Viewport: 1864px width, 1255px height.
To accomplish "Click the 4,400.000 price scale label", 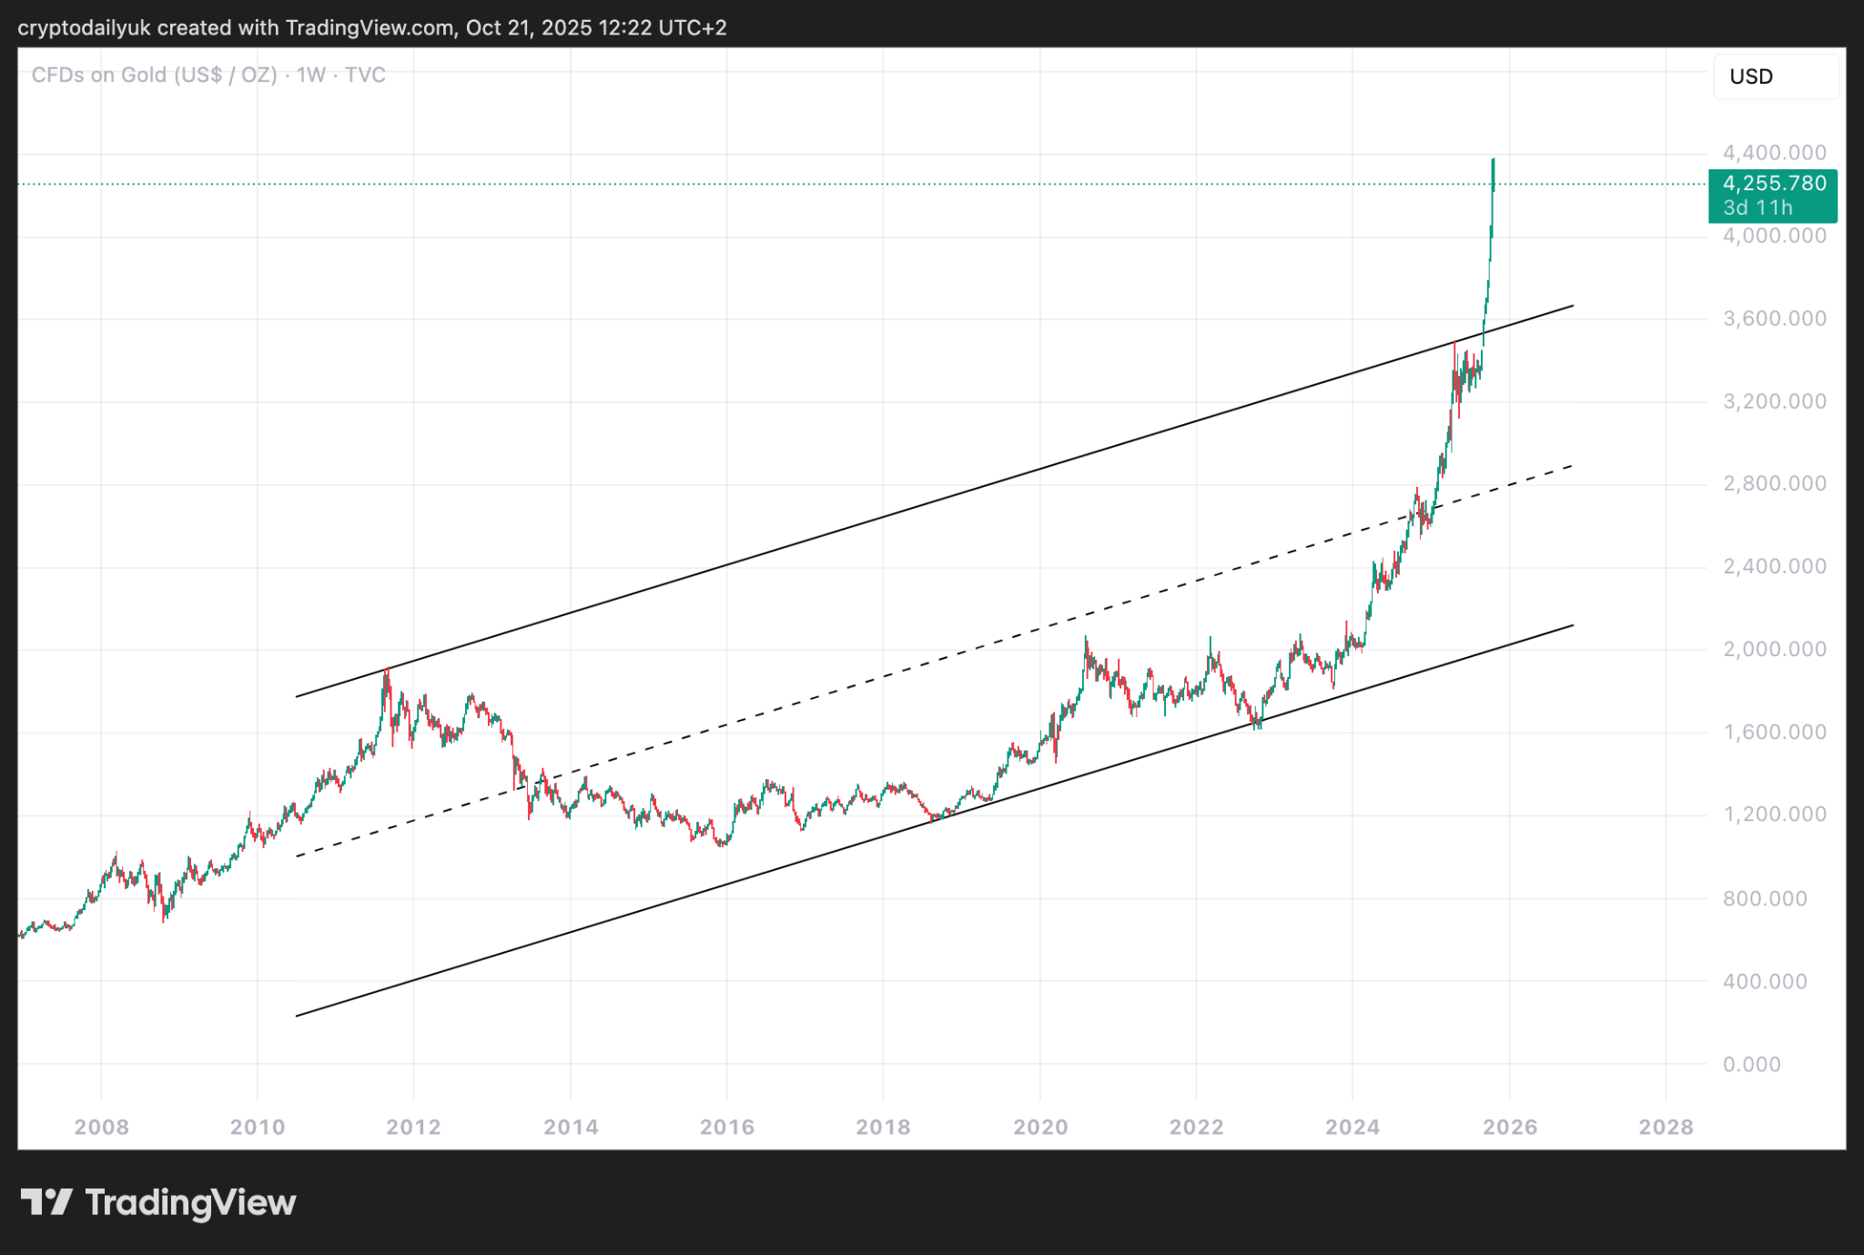I will [x=1774, y=153].
